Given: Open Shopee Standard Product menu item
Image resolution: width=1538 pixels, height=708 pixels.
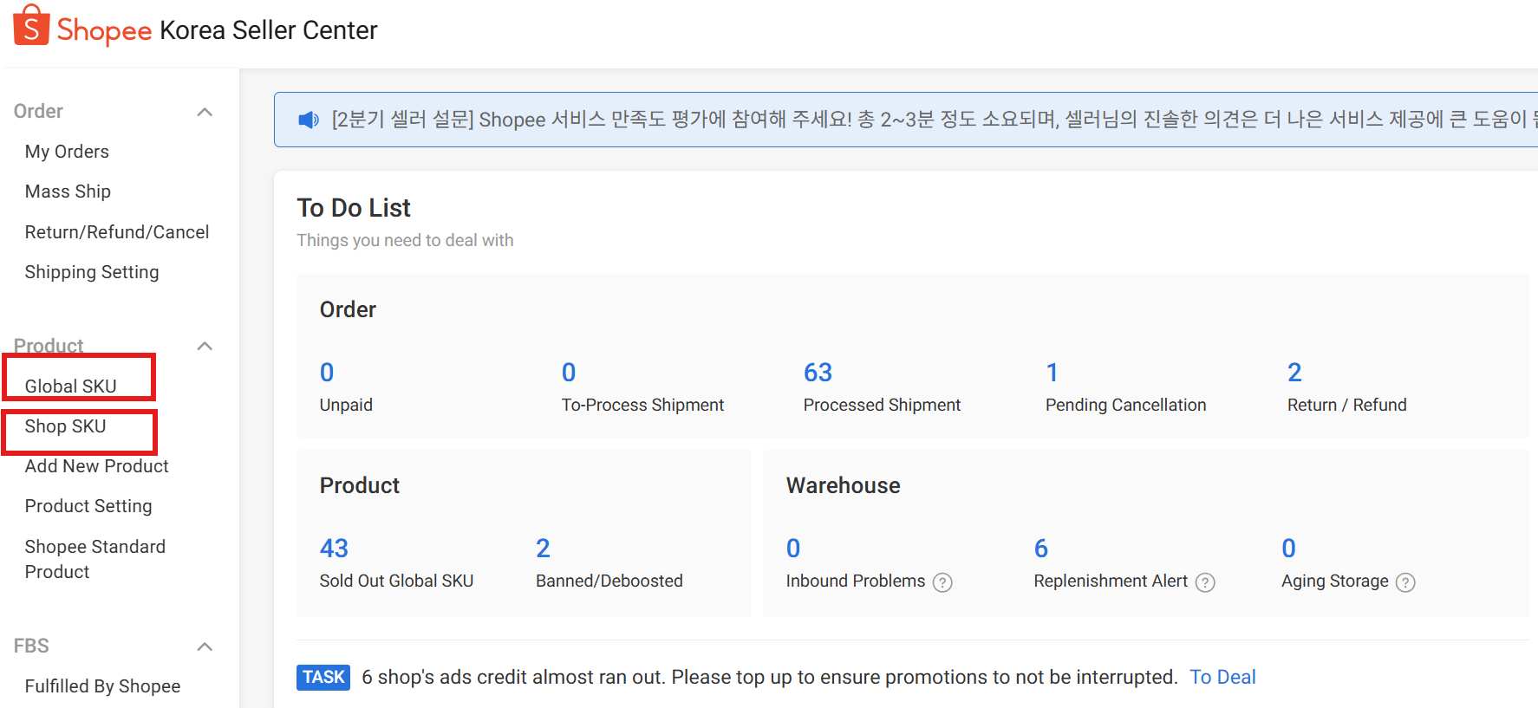Looking at the screenshot, I should [x=95, y=559].
